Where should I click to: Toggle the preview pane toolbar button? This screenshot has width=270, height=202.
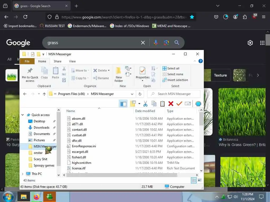coord(123,104)
